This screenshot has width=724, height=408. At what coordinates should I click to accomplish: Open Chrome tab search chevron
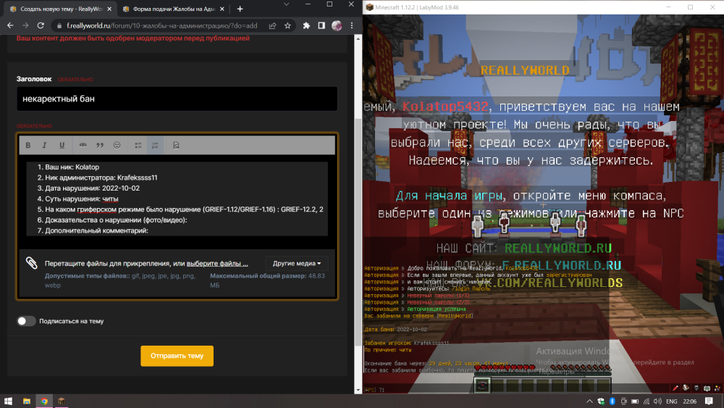pos(286,4)
